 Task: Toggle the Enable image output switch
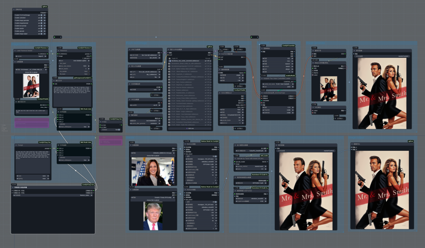(41, 34)
